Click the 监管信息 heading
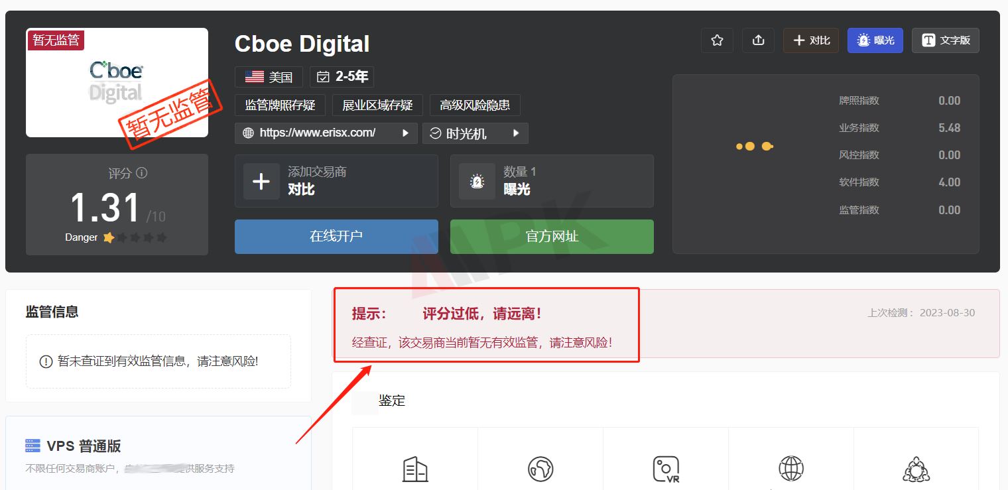The image size is (1008, 490). click(x=52, y=312)
